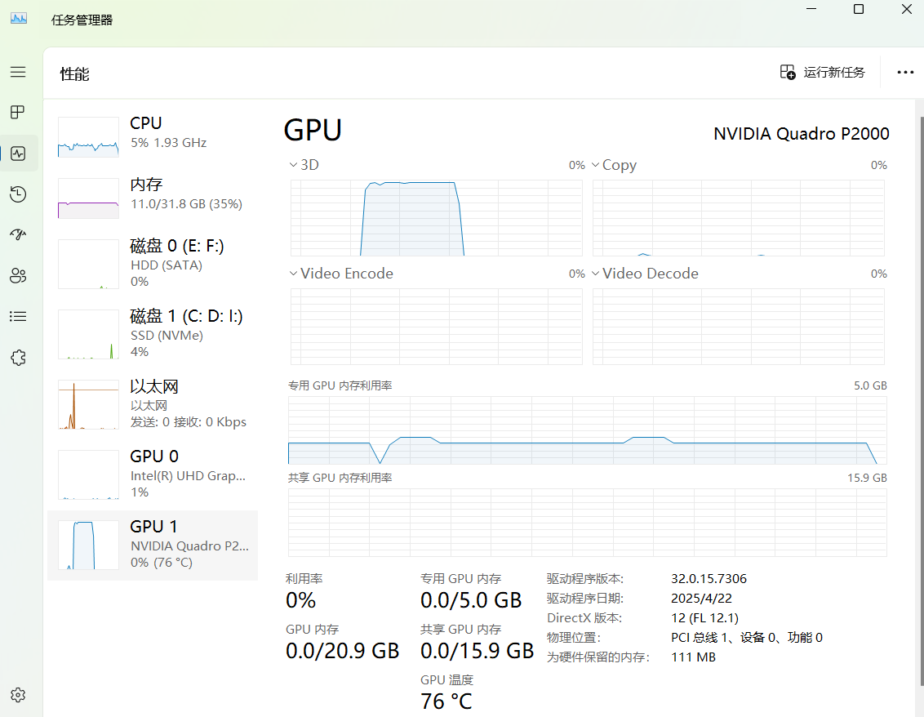This screenshot has height=717, width=924.
Task: Click the large GPU heading
Action: pyautogui.click(x=313, y=130)
